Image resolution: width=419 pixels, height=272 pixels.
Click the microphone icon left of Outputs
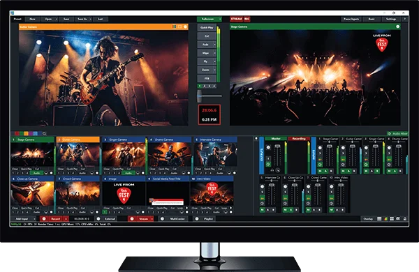256,139
